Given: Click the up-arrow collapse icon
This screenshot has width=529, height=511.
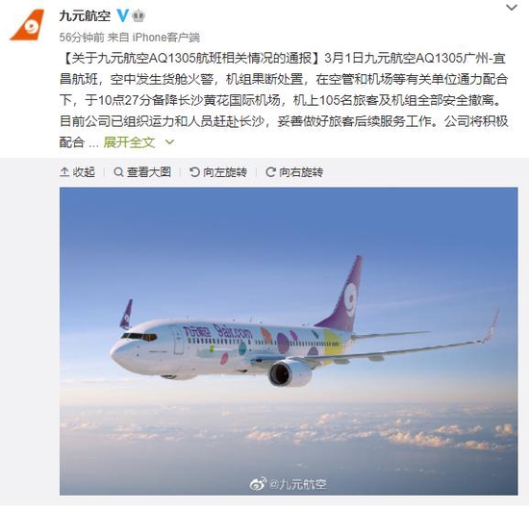Looking at the screenshot, I should tap(64, 172).
